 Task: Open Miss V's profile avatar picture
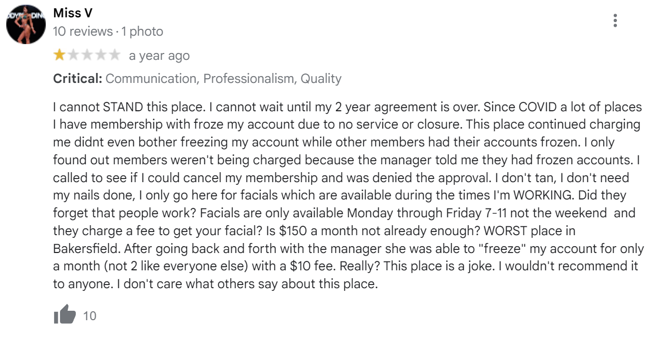26,25
